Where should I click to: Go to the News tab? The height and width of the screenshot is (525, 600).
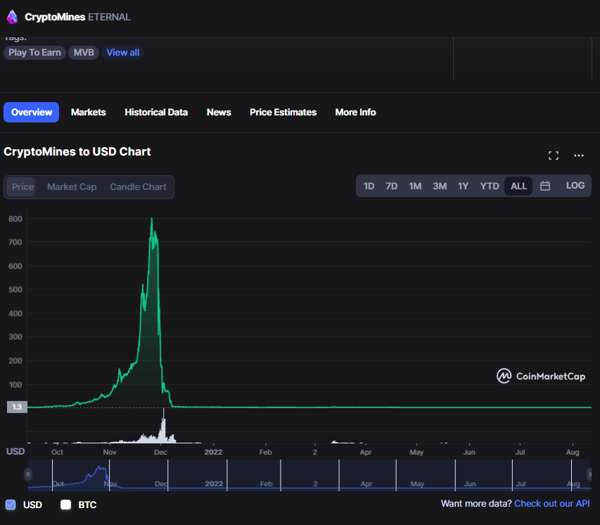click(x=219, y=112)
